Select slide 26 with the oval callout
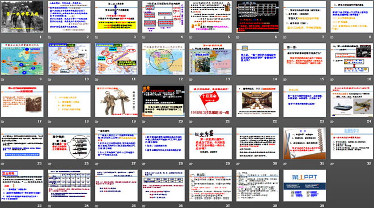This screenshot has width=374, height=208. point(69,144)
